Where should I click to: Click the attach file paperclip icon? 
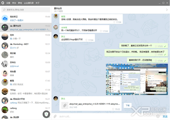coord(55,116)
